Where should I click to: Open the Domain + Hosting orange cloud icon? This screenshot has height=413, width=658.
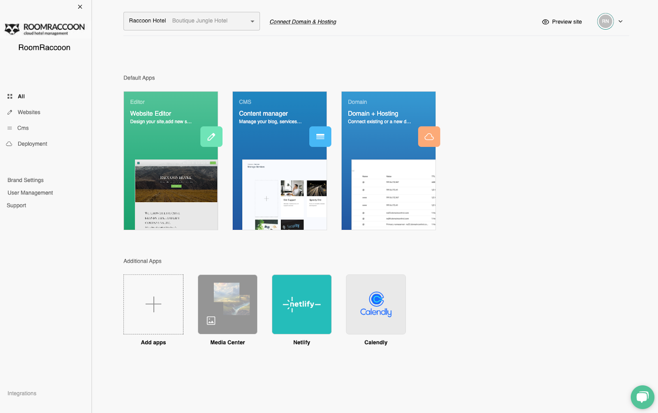(x=429, y=137)
